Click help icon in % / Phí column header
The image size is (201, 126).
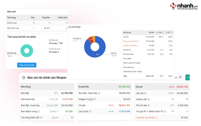pyautogui.click(x=163, y=32)
